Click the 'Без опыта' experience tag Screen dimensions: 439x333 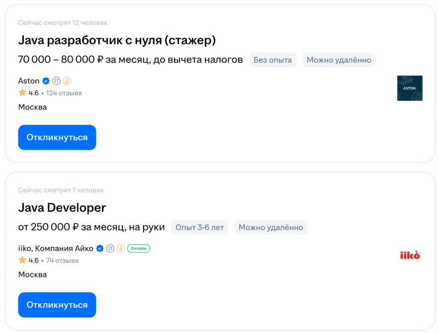pos(272,60)
